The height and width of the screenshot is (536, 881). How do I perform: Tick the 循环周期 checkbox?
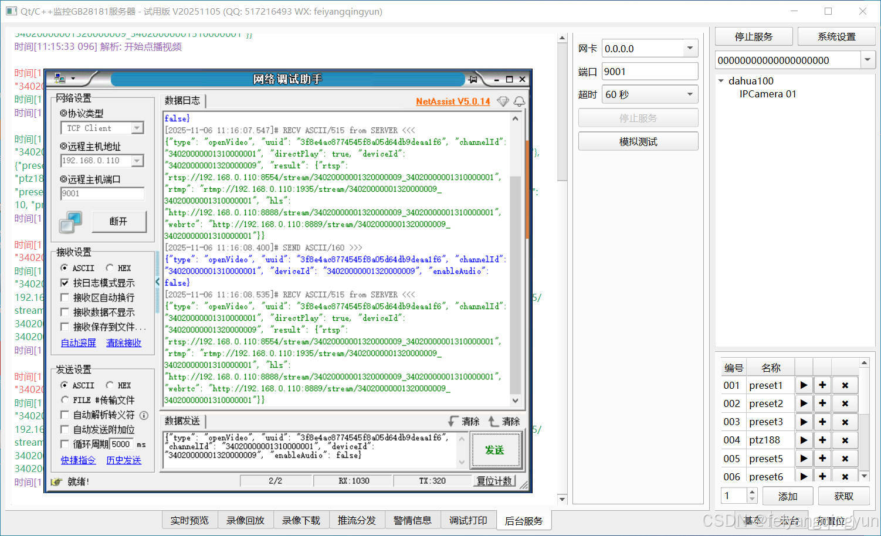(x=65, y=444)
